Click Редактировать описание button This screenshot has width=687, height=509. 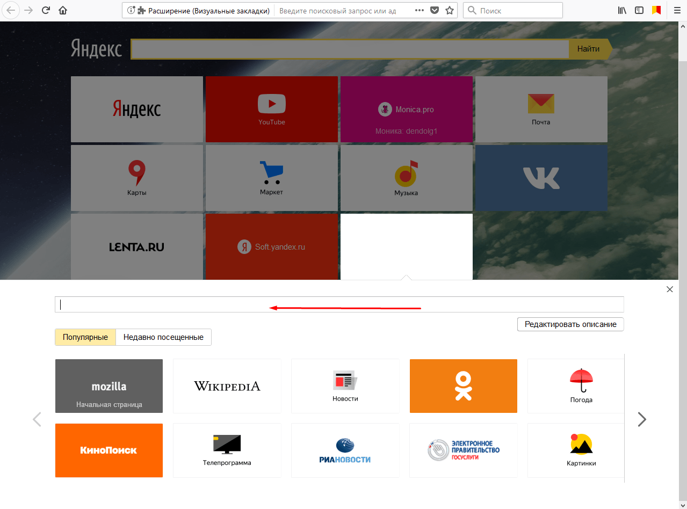(x=570, y=324)
